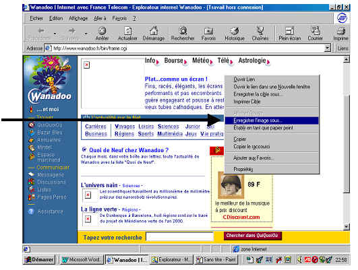Open the Fichier menu
Image resolution: width=358 pixels, height=270 pixels.
pos(36,18)
